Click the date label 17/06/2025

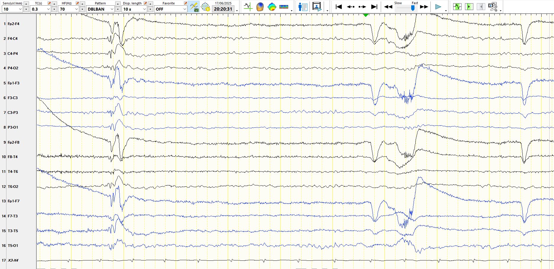point(223,3)
